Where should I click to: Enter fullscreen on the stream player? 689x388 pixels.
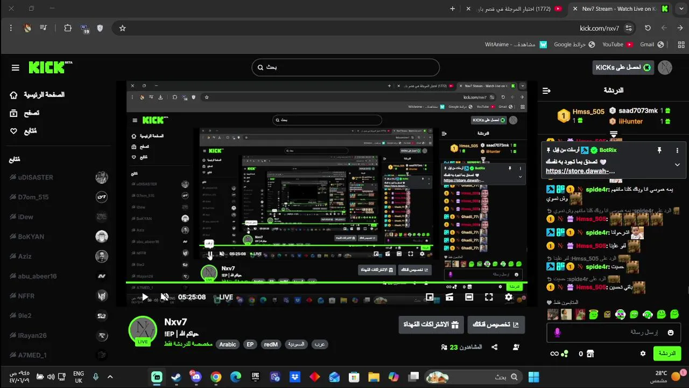pyautogui.click(x=489, y=297)
